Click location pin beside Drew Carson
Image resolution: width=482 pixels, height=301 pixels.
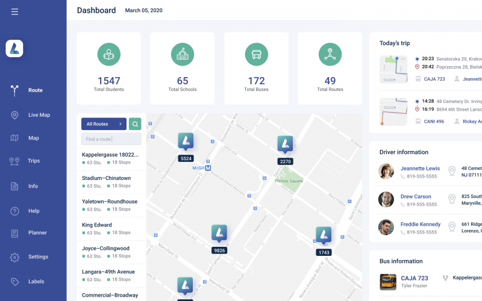coord(452,199)
